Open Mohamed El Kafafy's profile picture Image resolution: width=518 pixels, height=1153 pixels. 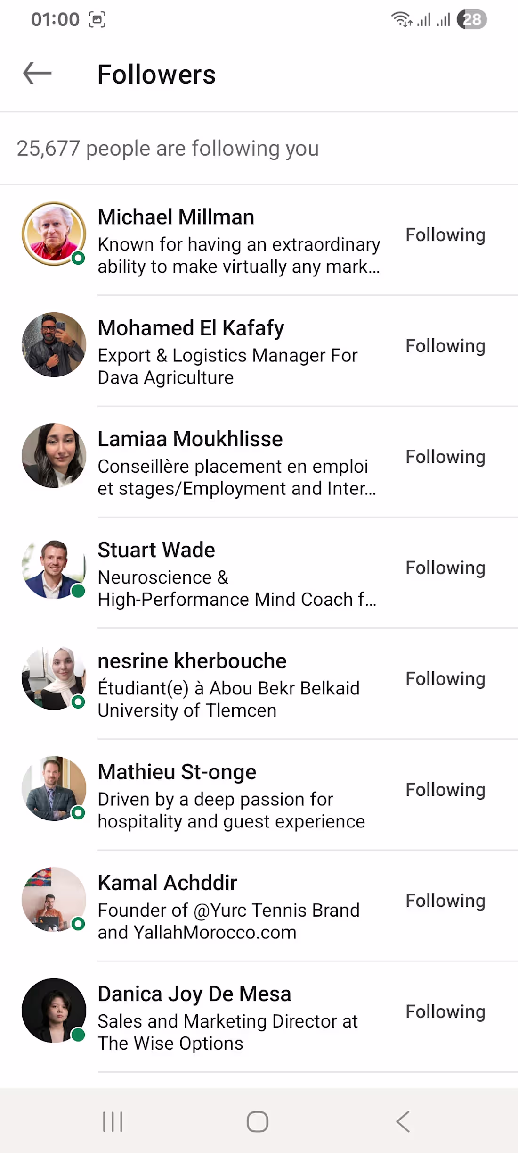point(54,345)
